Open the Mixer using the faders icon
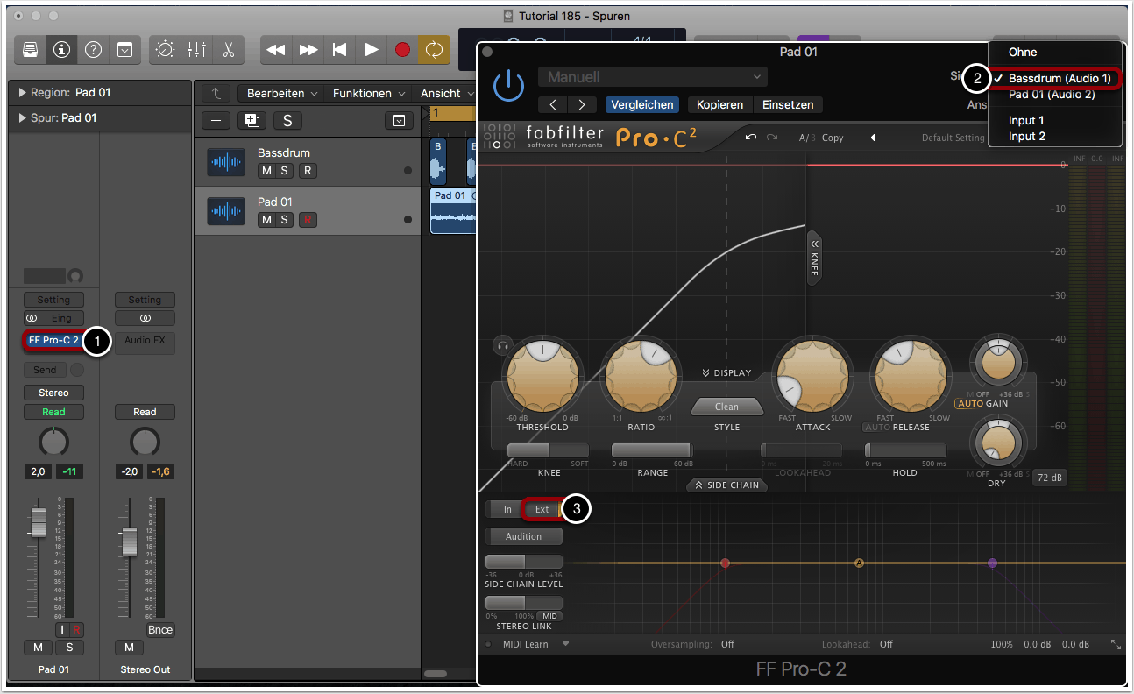This screenshot has width=1134, height=694. 196,49
